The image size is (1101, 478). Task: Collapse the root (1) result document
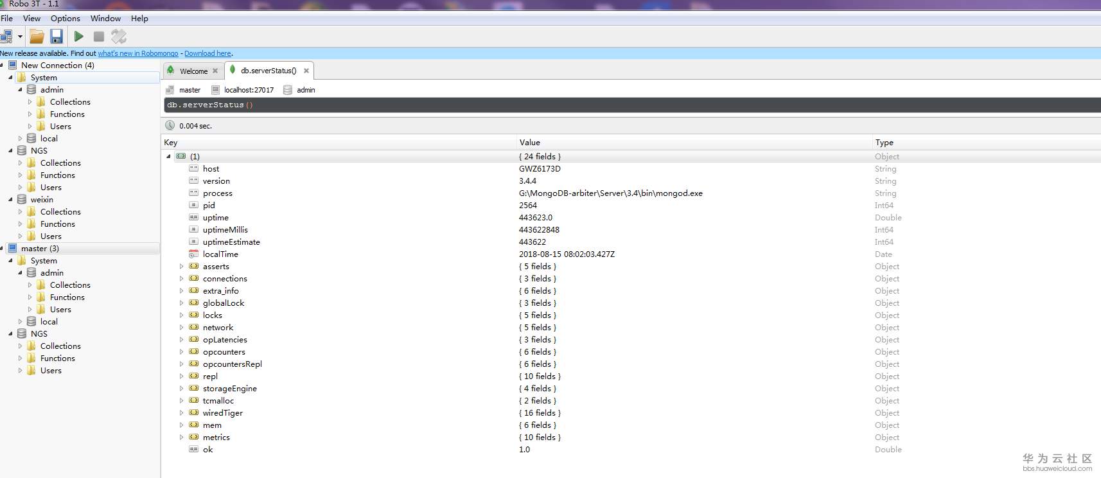[x=169, y=156]
